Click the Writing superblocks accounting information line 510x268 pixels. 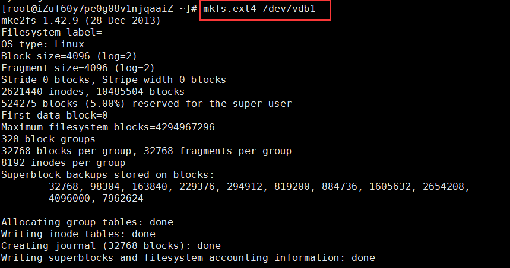188,257
